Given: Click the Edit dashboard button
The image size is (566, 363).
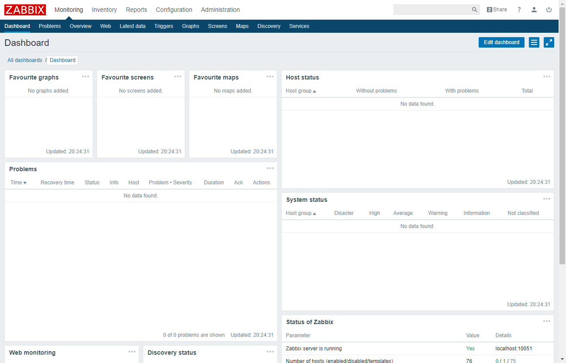Looking at the screenshot, I should (x=501, y=42).
